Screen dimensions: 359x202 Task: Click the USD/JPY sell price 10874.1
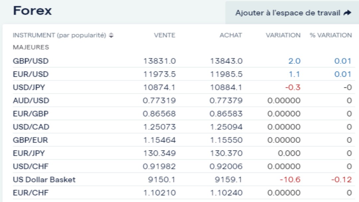pyautogui.click(x=160, y=87)
